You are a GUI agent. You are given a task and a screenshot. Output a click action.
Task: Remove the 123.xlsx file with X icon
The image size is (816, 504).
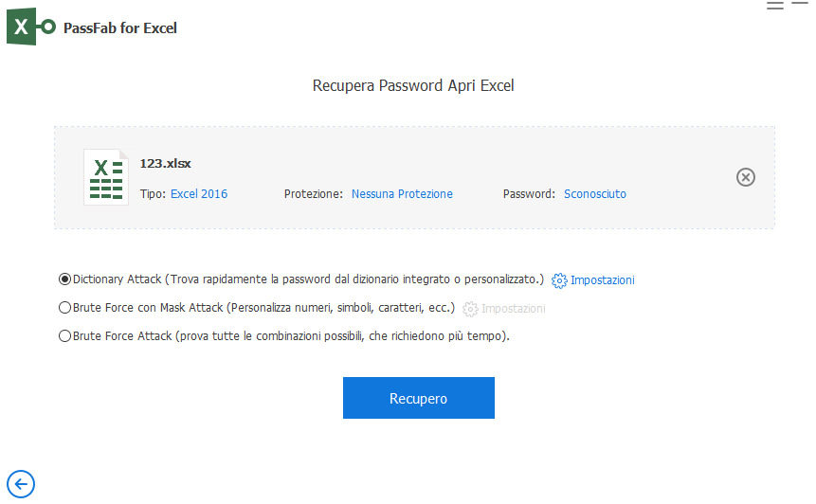tap(746, 177)
